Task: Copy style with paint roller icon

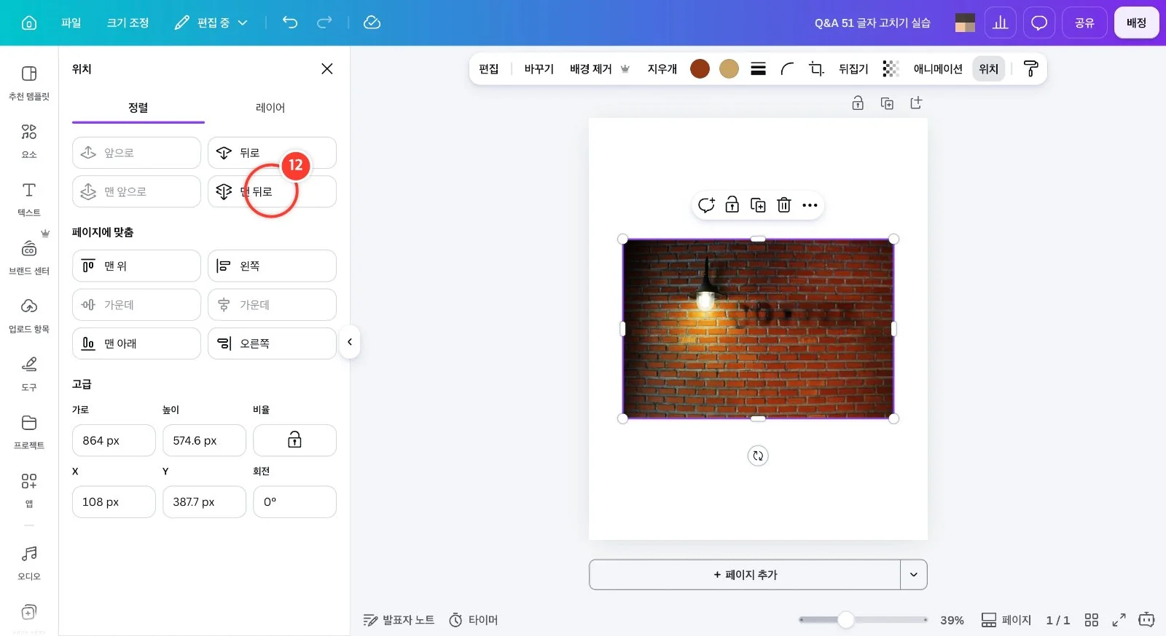Action: [1030, 68]
